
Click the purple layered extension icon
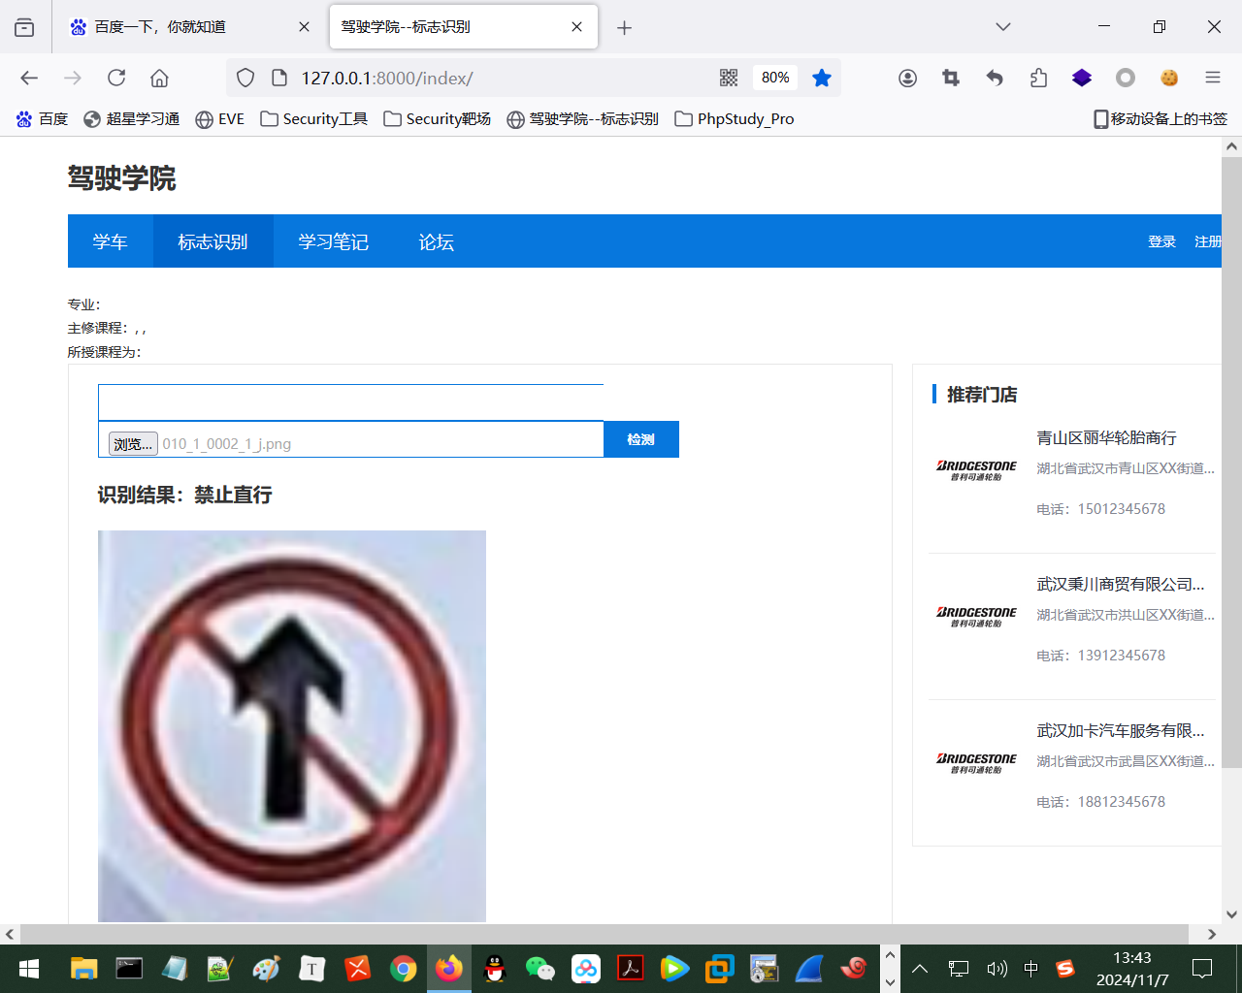click(x=1082, y=78)
